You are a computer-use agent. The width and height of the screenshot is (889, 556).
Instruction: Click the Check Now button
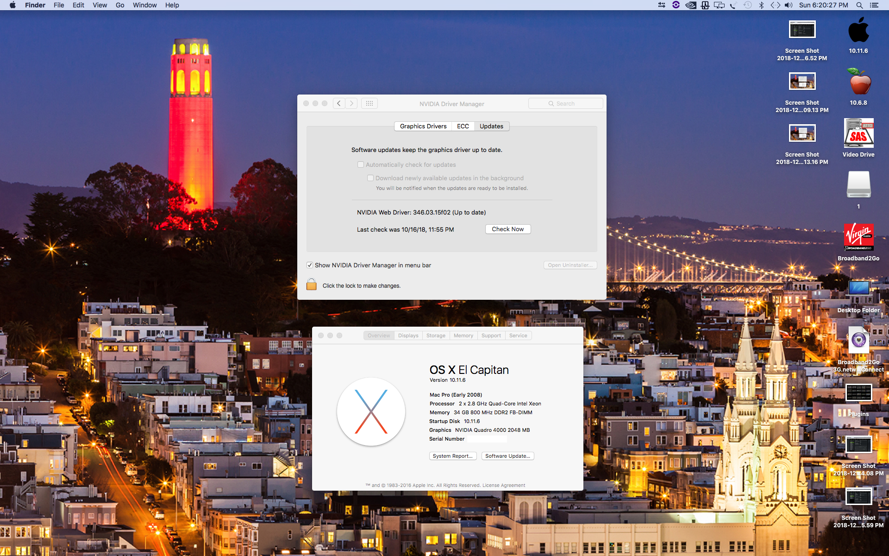coord(507,229)
